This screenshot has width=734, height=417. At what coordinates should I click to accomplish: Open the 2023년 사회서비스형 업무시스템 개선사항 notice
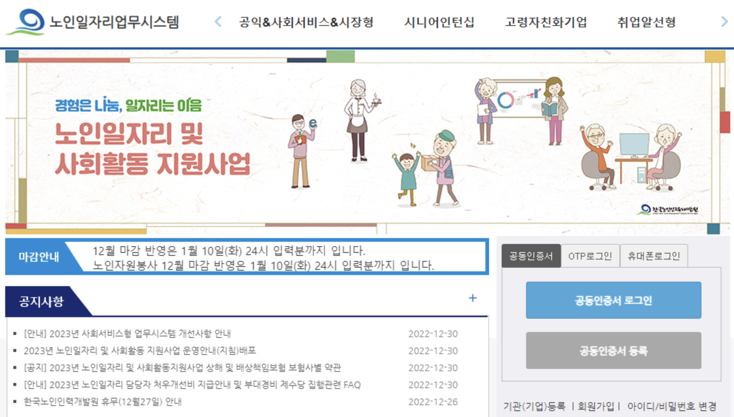pos(127,334)
